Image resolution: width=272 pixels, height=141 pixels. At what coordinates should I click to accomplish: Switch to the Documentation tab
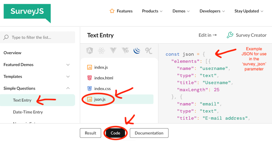click(x=149, y=133)
